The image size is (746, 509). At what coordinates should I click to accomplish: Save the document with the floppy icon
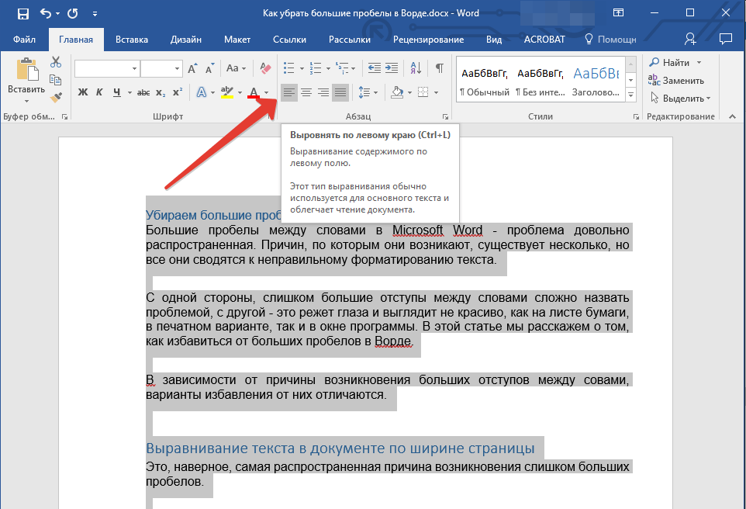pos(22,13)
